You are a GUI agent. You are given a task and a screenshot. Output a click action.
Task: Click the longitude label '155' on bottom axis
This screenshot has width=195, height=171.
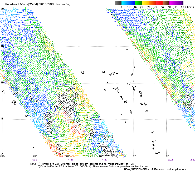coord(35,156)
